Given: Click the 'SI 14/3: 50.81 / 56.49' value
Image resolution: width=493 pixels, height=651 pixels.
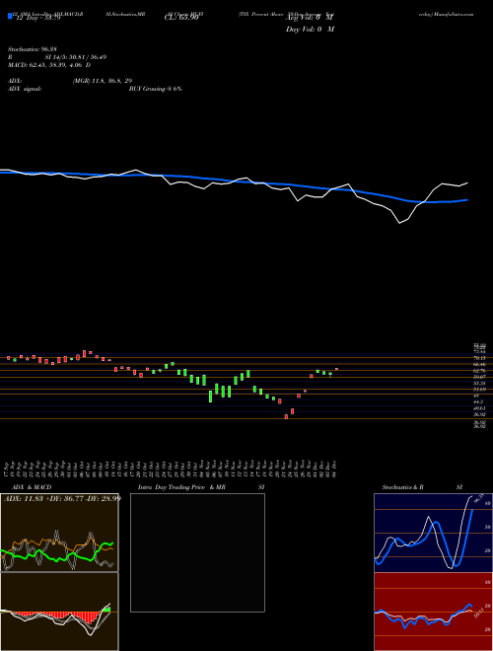Looking at the screenshot, I should tap(76, 57).
